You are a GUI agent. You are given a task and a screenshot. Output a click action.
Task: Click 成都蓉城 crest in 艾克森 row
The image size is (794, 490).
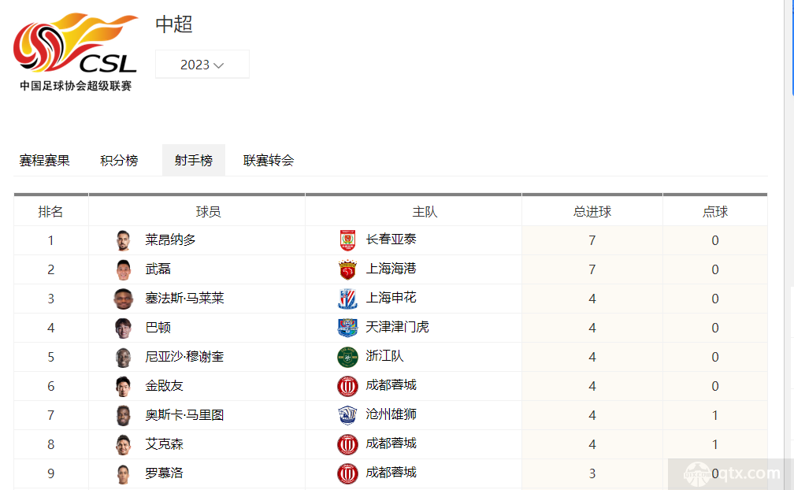tap(347, 444)
